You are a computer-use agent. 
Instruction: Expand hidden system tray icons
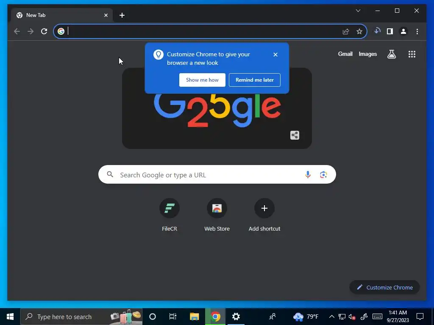331,317
